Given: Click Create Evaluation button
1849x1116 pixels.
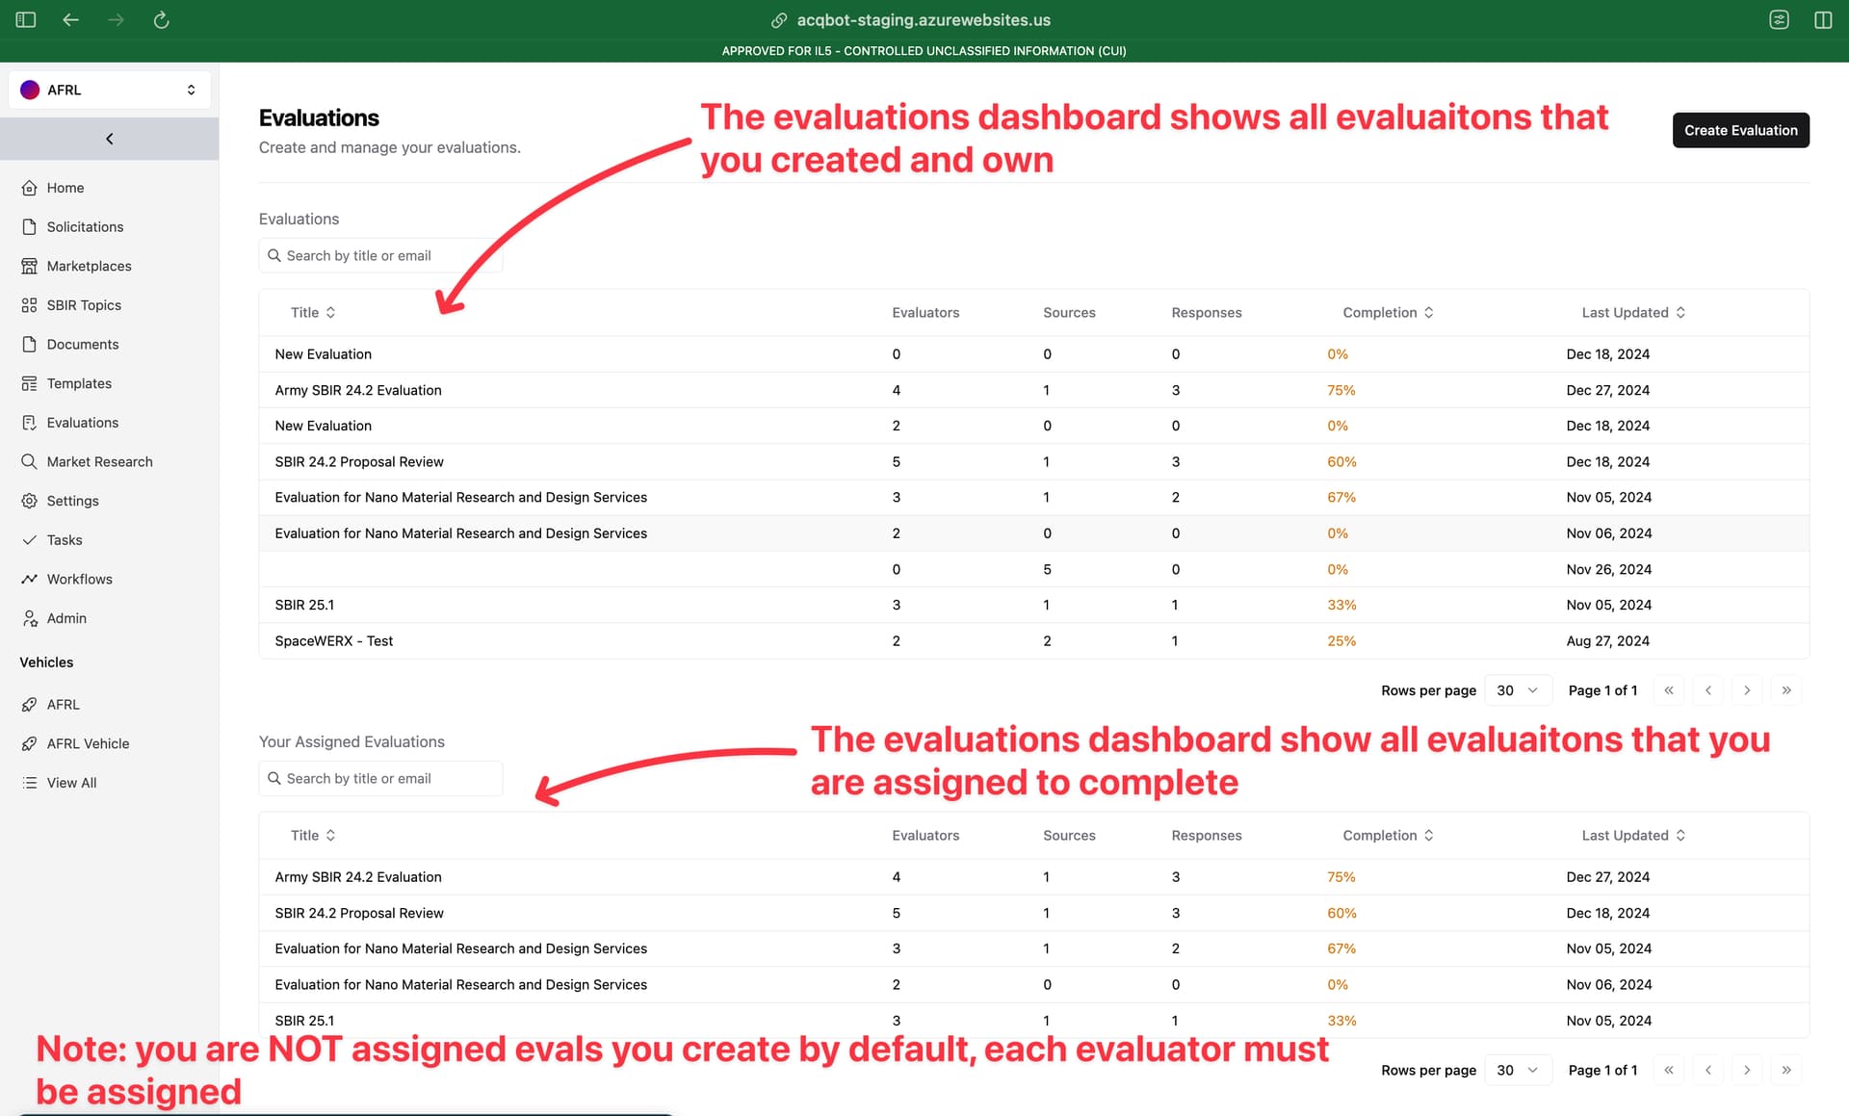Looking at the screenshot, I should pyautogui.click(x=1740, y=130).
